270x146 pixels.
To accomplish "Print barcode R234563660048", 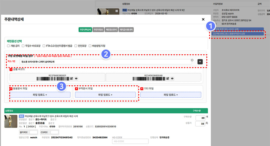I will tap(172, 79).
